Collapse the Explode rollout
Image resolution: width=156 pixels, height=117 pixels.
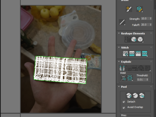119,61
